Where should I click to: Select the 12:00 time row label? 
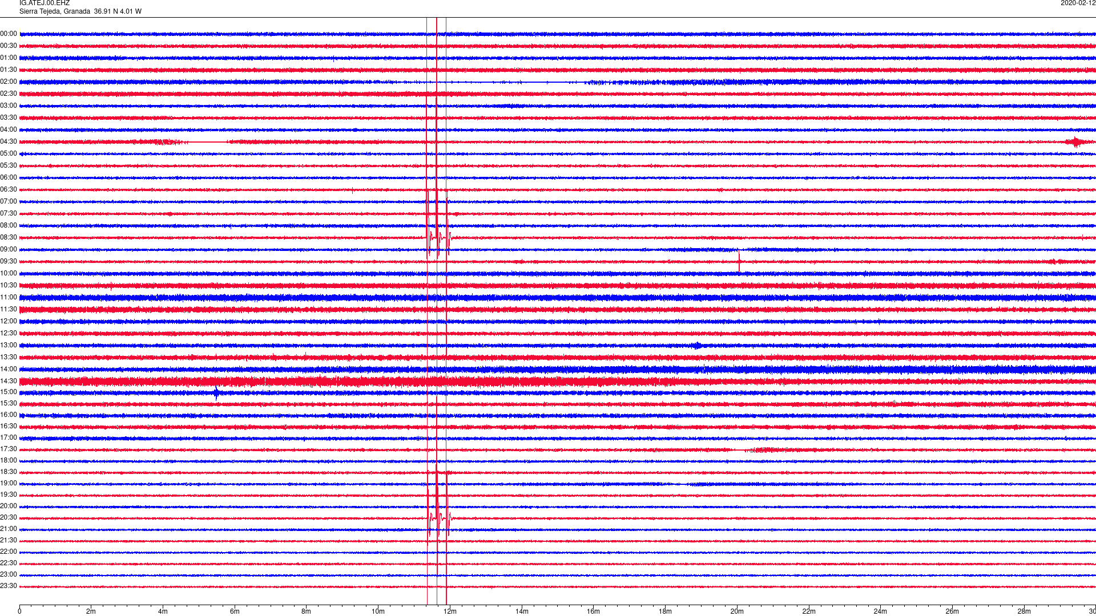click(x=9, y=321)
